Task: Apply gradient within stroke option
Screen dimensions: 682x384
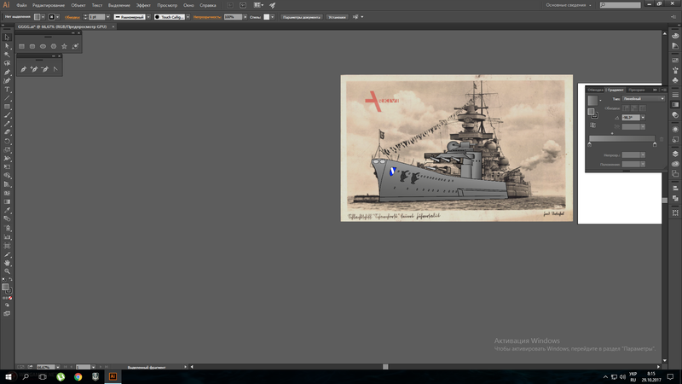Action: point(626,108)
